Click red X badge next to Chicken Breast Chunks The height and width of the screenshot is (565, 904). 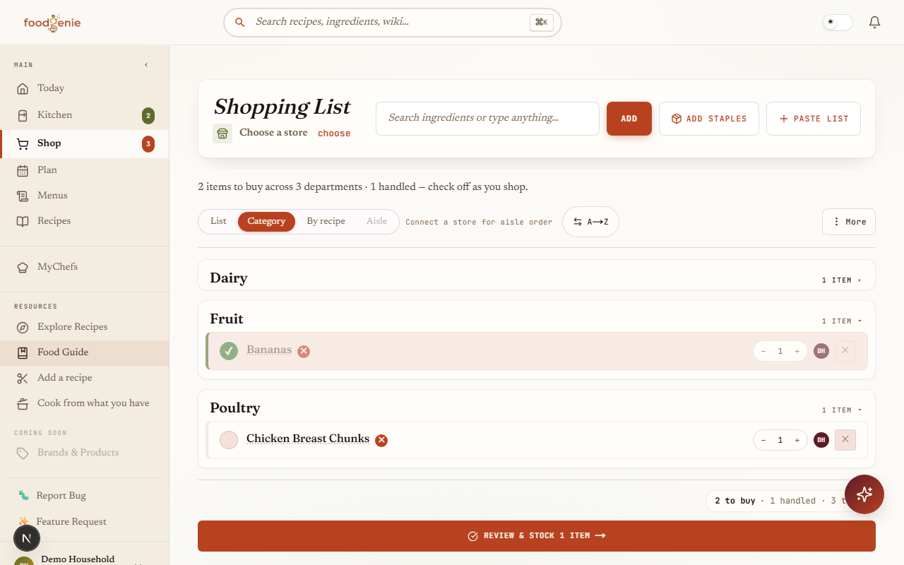tap(381, 440)
